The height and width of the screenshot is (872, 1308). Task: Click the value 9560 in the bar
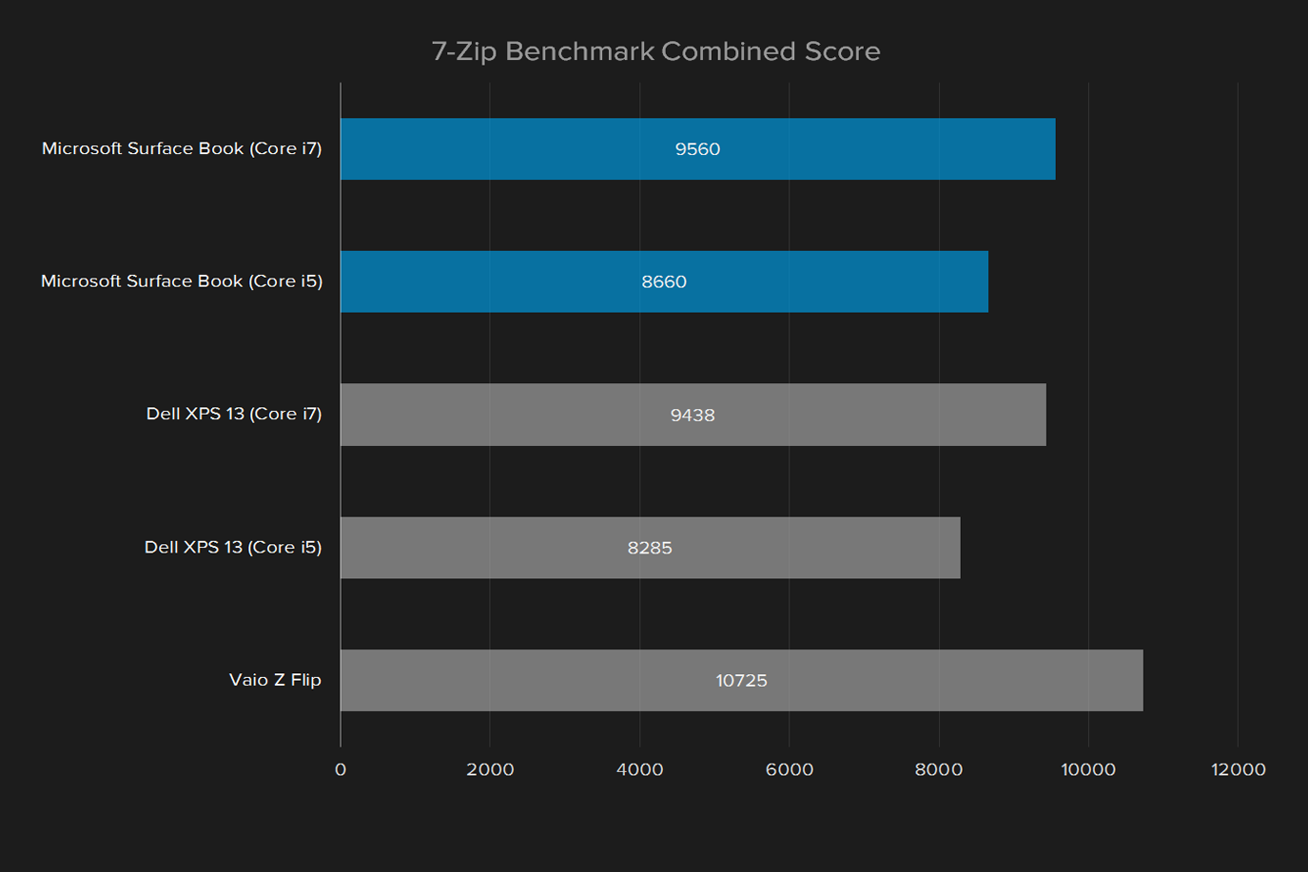pyautogui.click(x=698, y=149)
